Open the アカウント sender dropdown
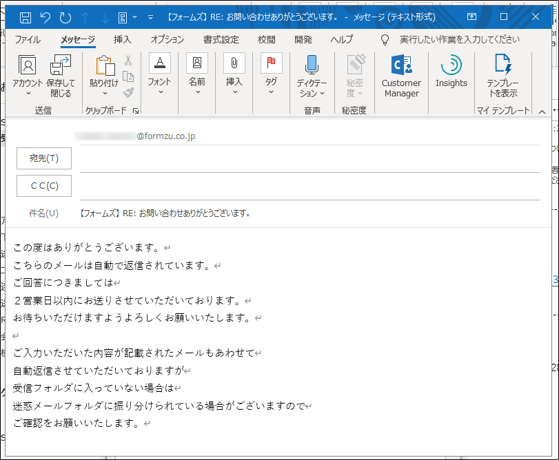Screen dimensions: 559x460 coord(28,76)
